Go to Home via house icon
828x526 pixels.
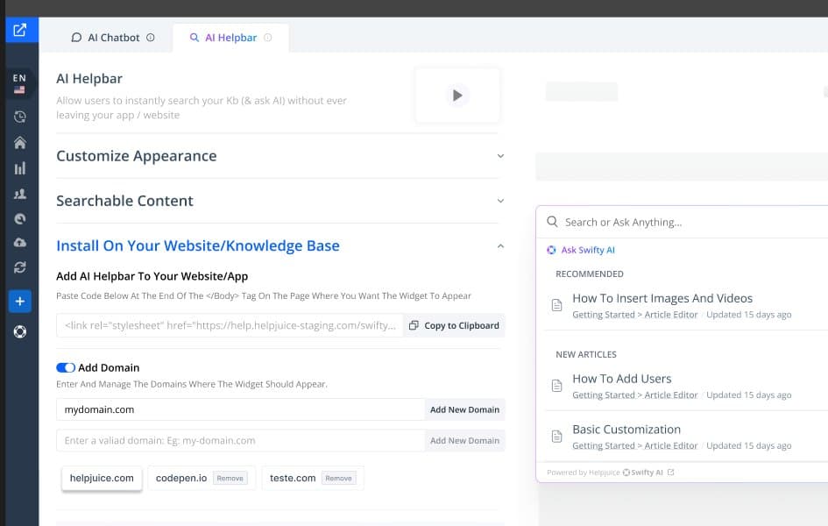click(x=19, y=143)
